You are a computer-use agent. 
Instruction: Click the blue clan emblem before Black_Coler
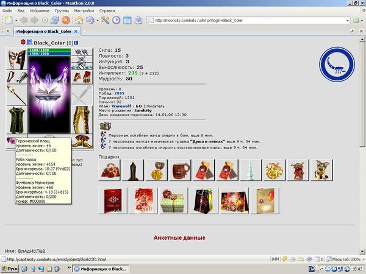point(29,42)
